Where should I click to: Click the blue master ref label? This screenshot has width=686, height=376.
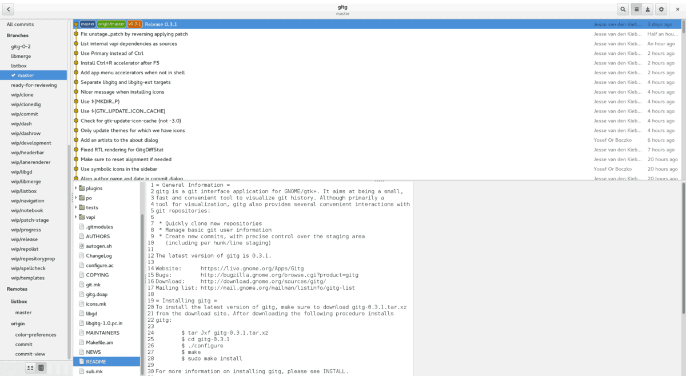(x=87, y=25)
